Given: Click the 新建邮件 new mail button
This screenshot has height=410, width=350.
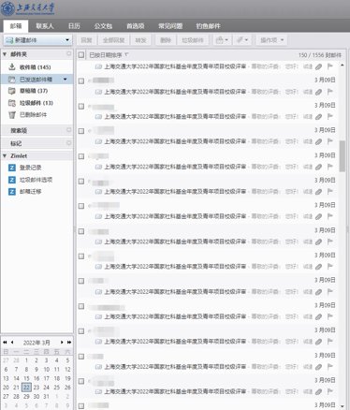Looking at the screenshot, I should [35, 40].
